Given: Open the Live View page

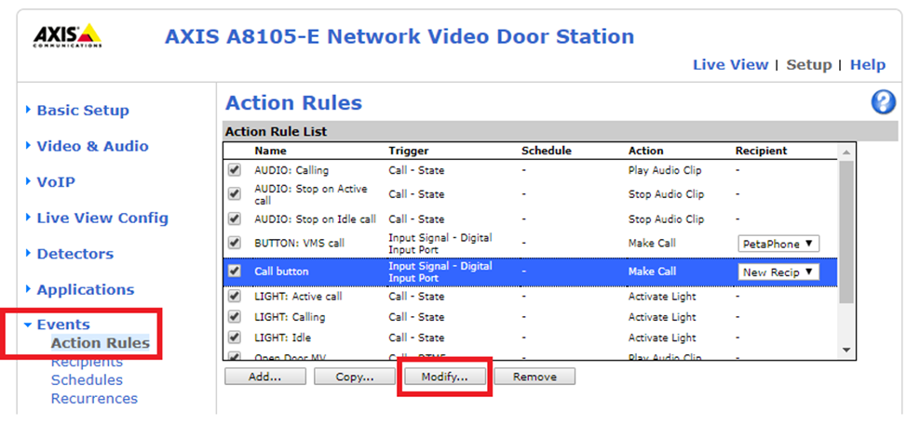Looking at the screenshot, I should 730,65.
